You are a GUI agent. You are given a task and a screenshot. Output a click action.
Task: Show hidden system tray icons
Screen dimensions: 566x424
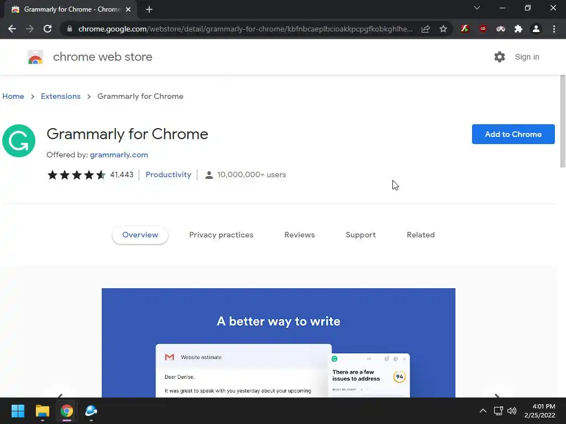click(x=483, y=411)
